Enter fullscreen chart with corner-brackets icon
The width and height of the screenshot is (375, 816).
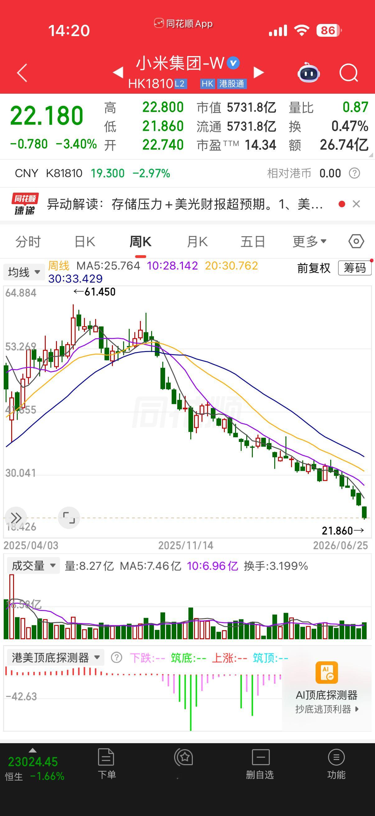point(69,518)
